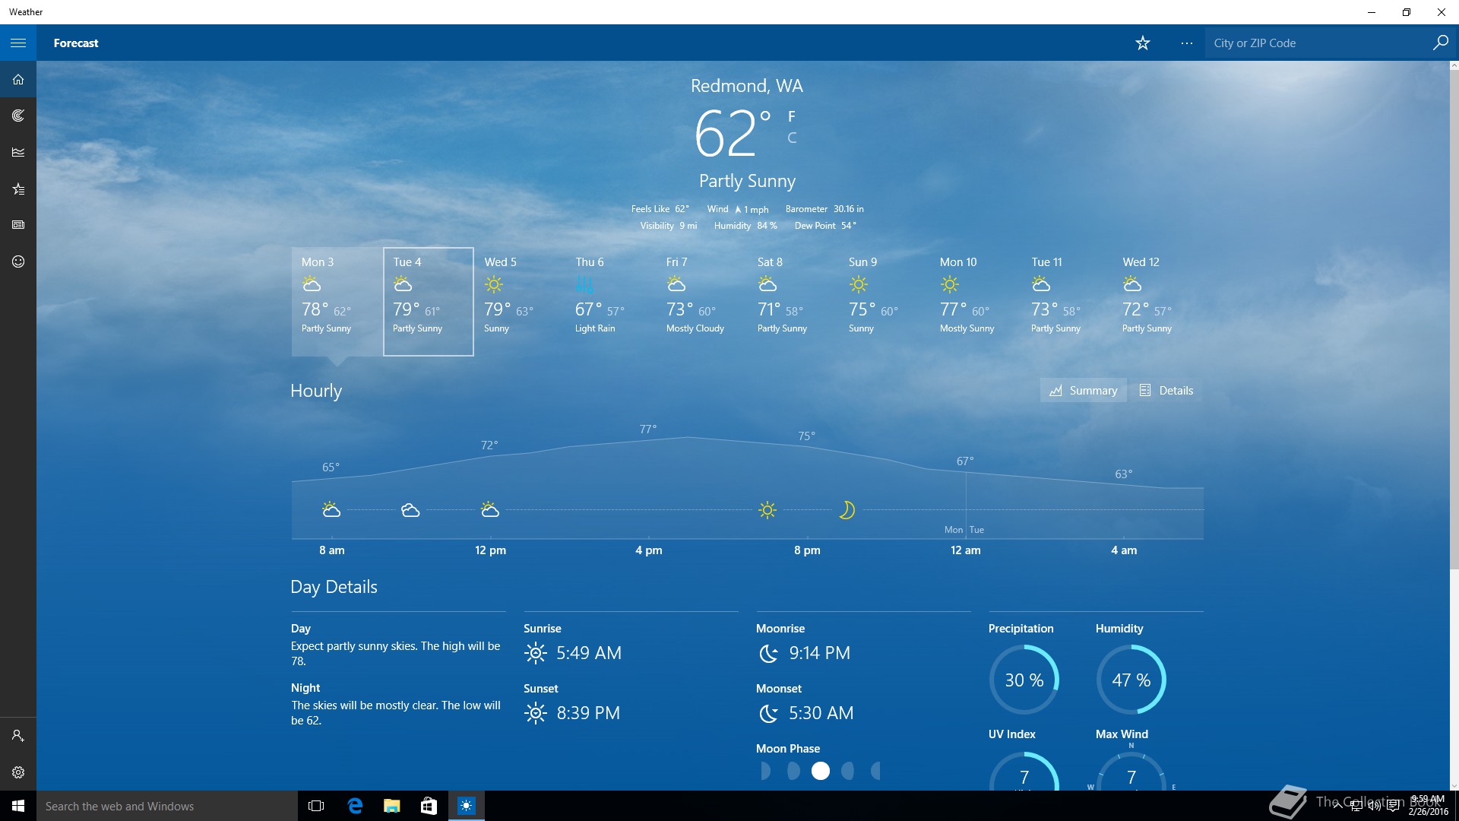Open the Places favorites list icon
Screen dimensions: 1459x821
[x=18, y=189]
